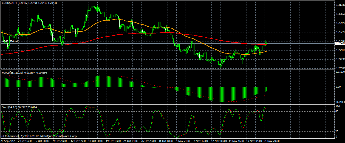The width and height of the screenshot is (345, 143).
Task: Click price axis label 1.30650
Action: (x=341, y=14)
